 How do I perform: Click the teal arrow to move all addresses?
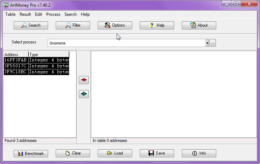pos(84,94)
